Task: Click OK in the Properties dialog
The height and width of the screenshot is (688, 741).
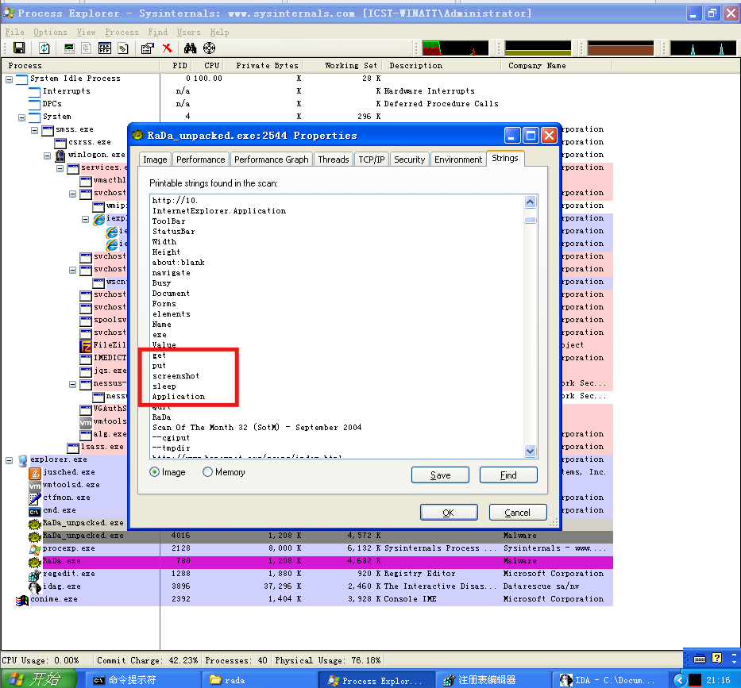Action: (449, 513)
